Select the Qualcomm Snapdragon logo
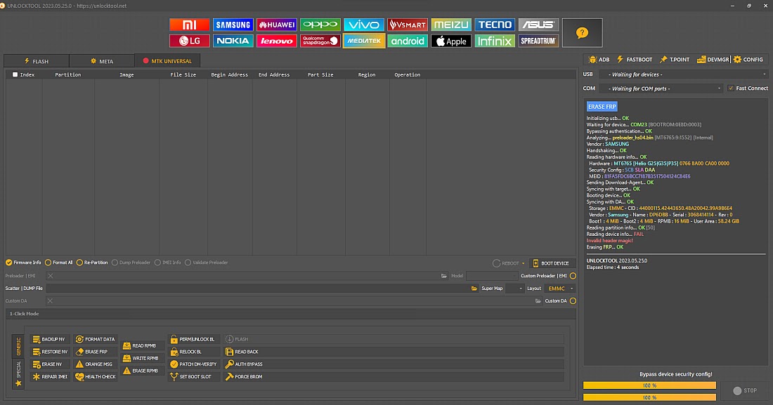Image resolution: width=773 pixels, height=405 pixels. pyautogui.click(x=320, y=41)
